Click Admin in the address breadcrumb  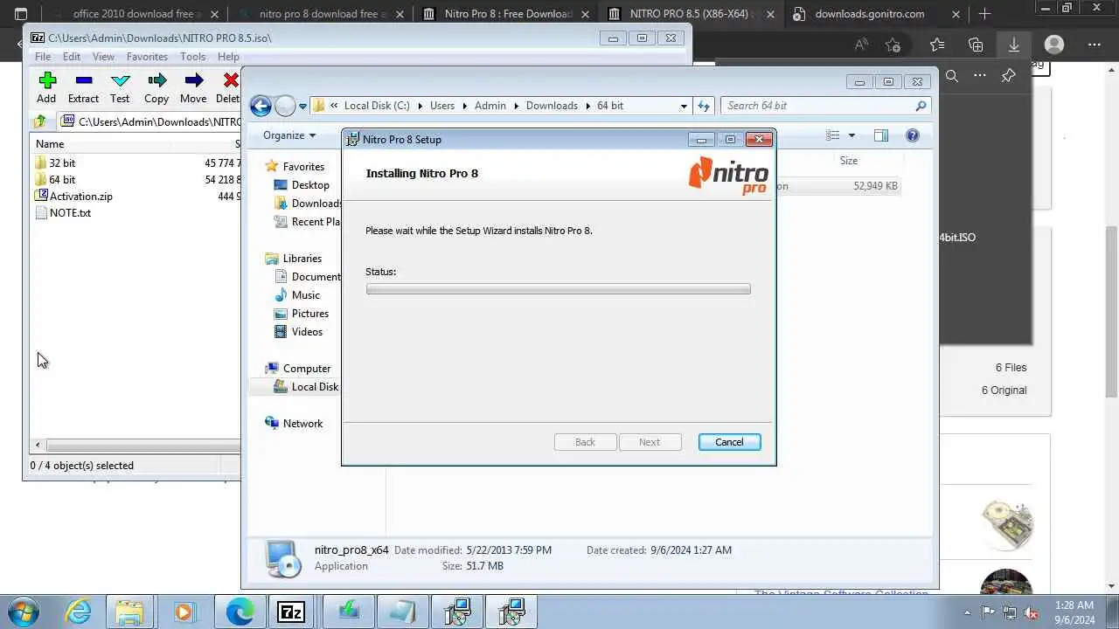[490, 106]
